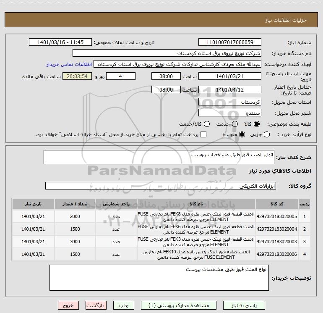Click the شماره نیاز field 1101007017000059
This screenshot has width=323, height=313.
click(230, 42)
